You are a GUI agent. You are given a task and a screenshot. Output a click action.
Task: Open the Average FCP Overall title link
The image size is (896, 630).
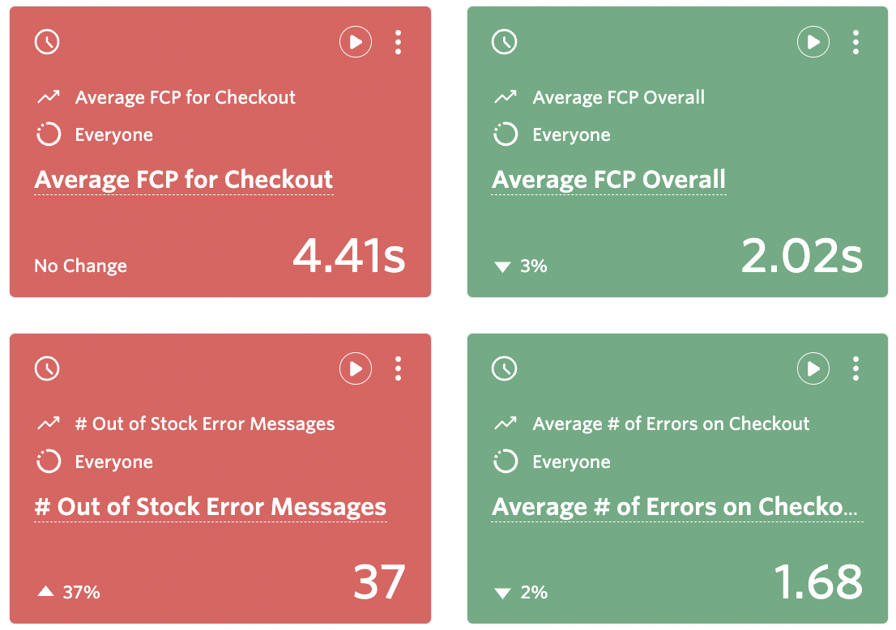(608, 179)
